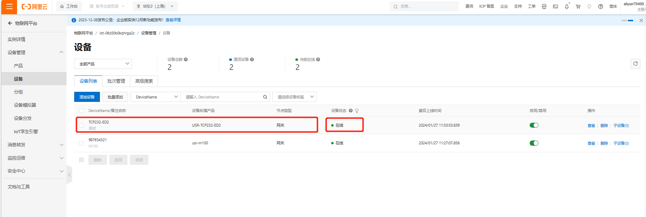This screenshot has height=217, width=646.
Task: Close the announcement banner
Action: pos(641,21)
